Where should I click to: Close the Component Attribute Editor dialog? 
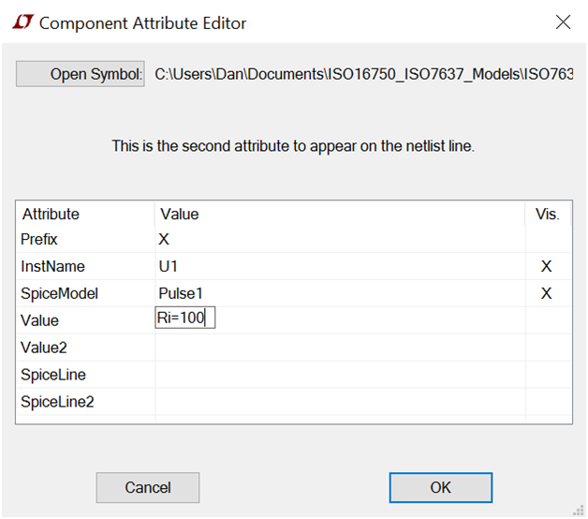(563, 22)
